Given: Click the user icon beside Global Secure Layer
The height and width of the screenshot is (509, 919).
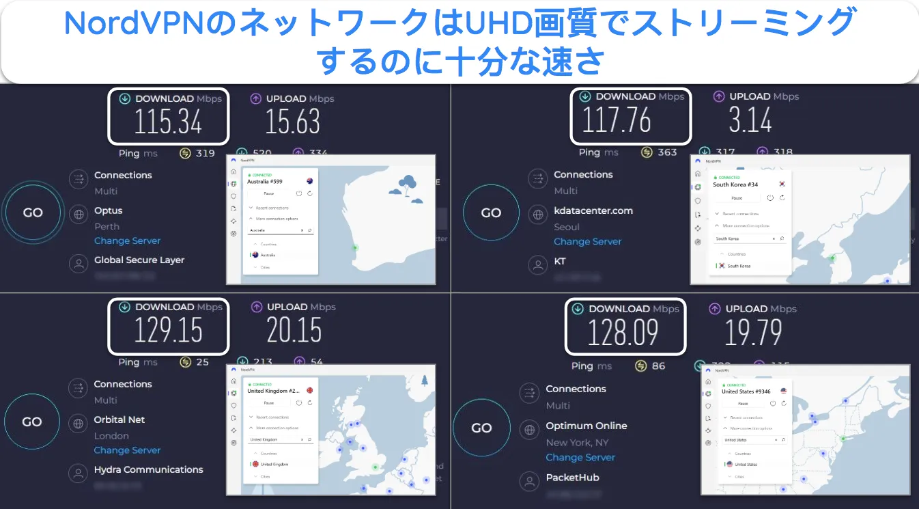Looking at the screenshot, I should 79,264.
